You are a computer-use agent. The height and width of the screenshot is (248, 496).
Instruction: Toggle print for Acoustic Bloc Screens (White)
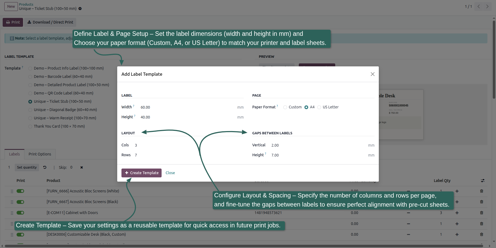click(20, 191)
